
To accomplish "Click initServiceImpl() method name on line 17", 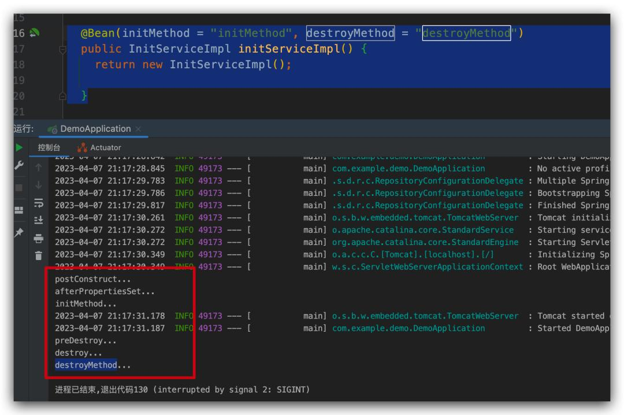I will (x=295, y=49).
